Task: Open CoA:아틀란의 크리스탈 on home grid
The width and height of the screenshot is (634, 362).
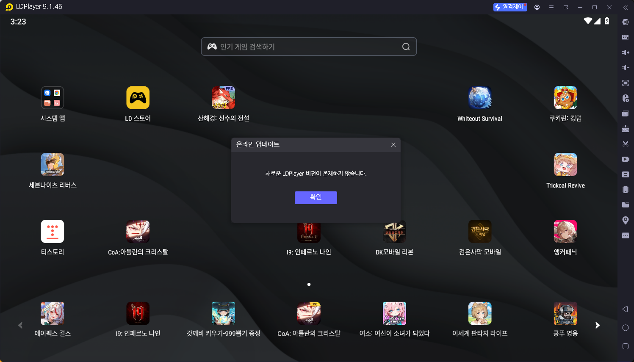Action: point(138,232)
